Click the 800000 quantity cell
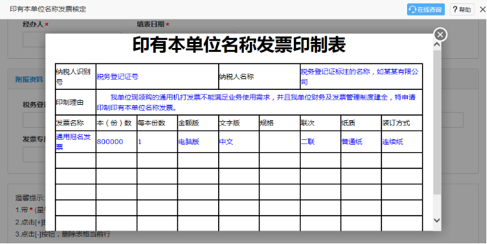 (117, 142)
